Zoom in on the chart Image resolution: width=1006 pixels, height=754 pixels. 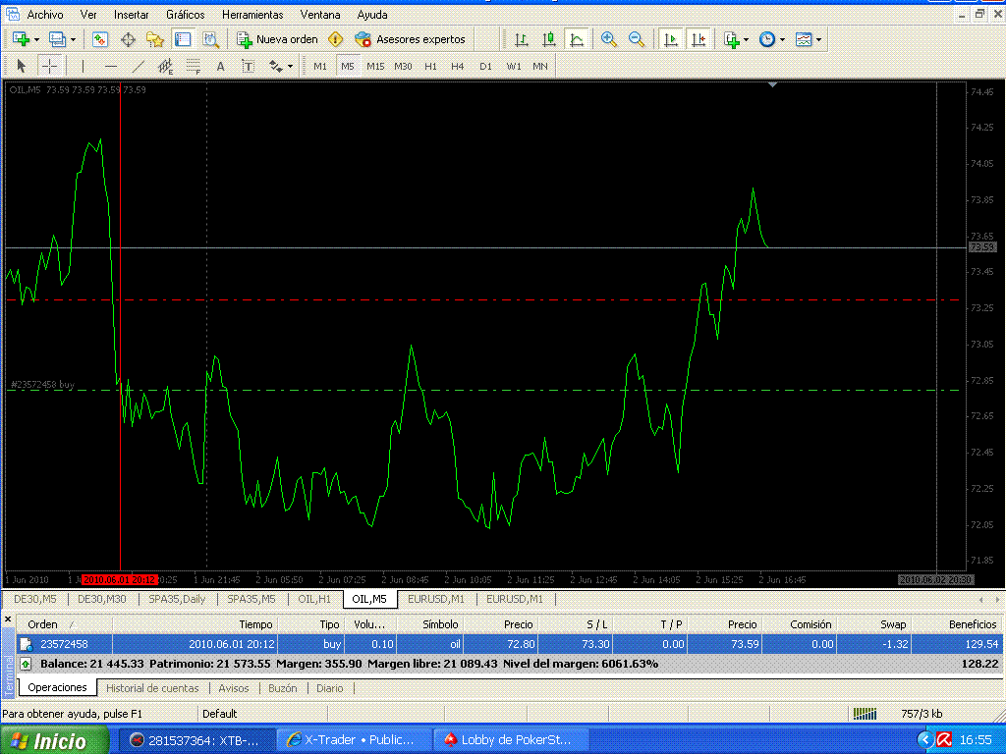609,39
